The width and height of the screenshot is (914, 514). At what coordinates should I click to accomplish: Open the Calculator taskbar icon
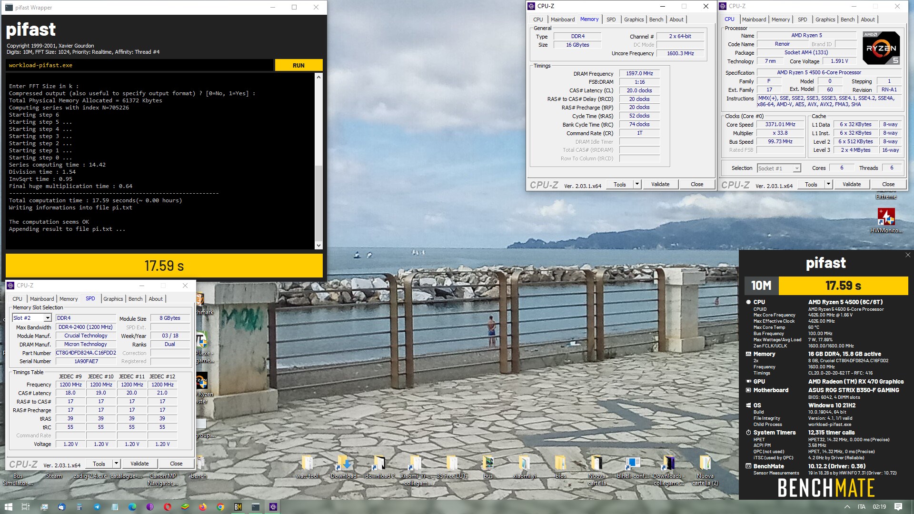(79, 507)
